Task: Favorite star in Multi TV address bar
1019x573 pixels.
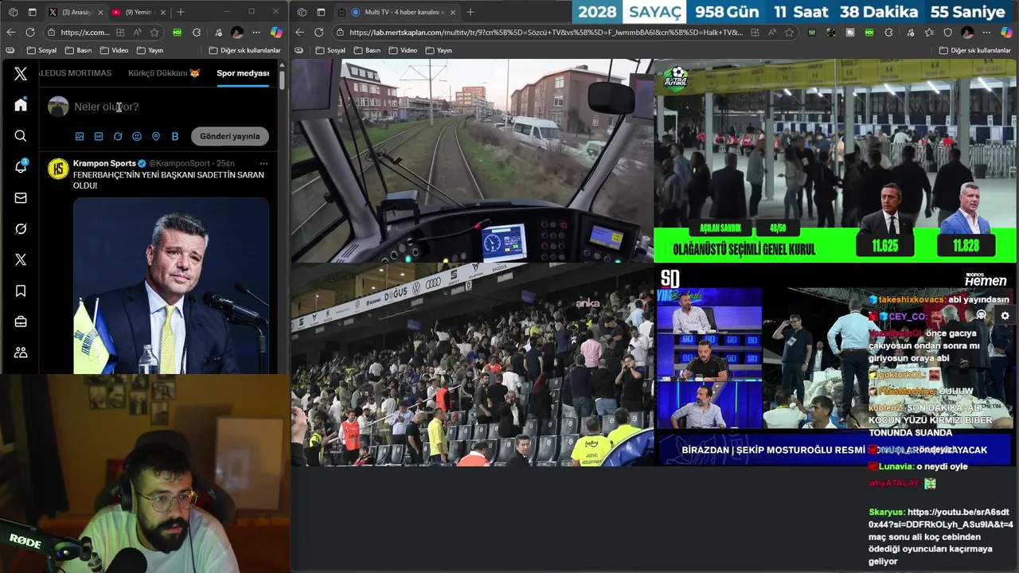Action: (789, 32)
